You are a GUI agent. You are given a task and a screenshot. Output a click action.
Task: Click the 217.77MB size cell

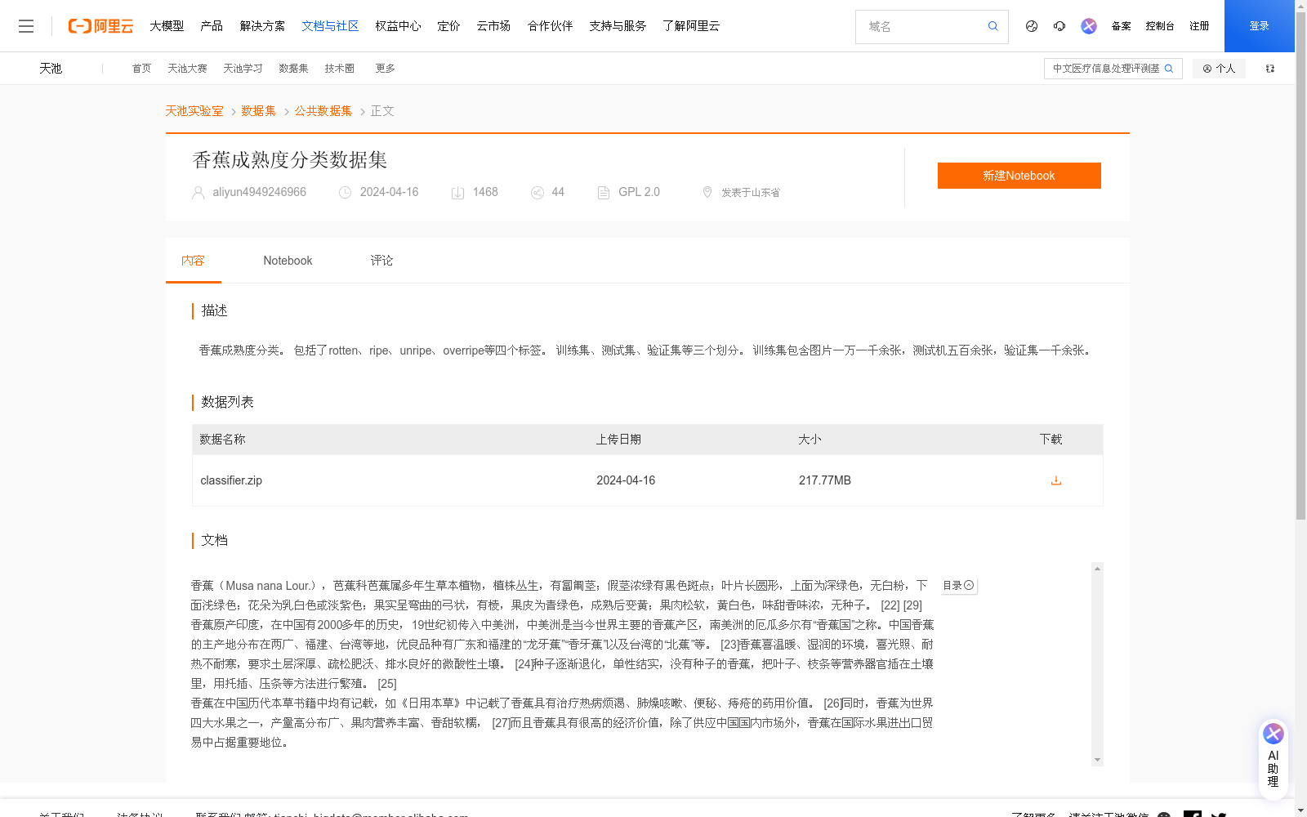pyautogui.click(x=825, y=480)
